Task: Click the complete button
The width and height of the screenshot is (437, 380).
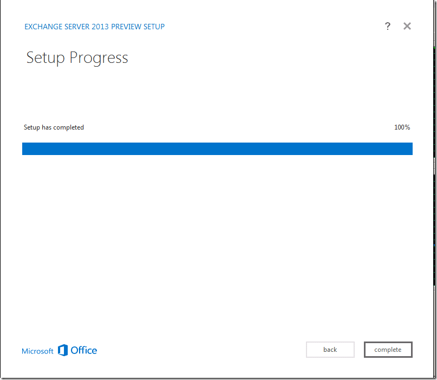Action: point(388,350)
